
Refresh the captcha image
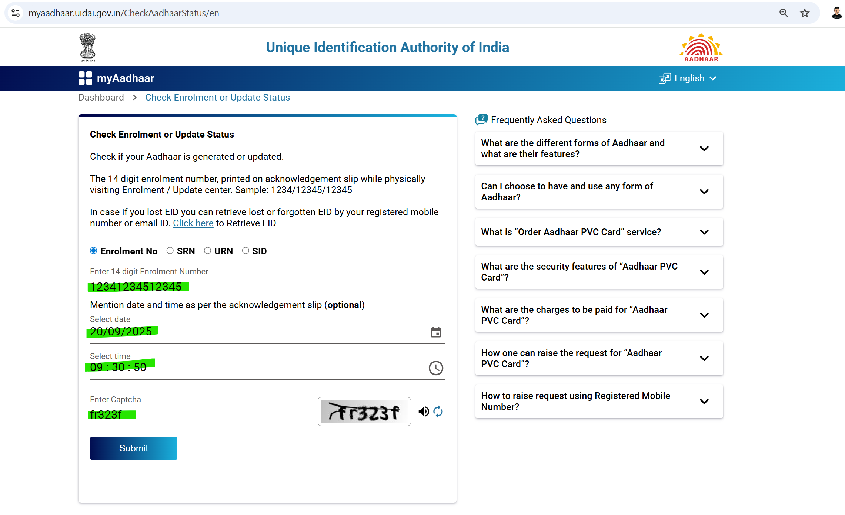click(x=438, y=411)
